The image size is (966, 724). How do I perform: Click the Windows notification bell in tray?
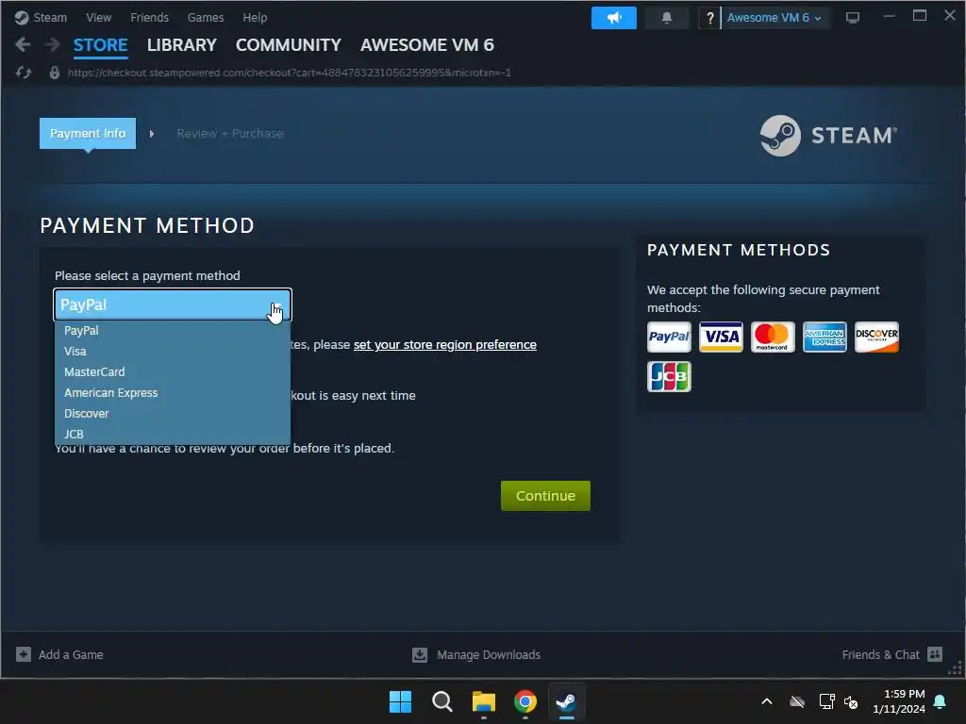941,701
